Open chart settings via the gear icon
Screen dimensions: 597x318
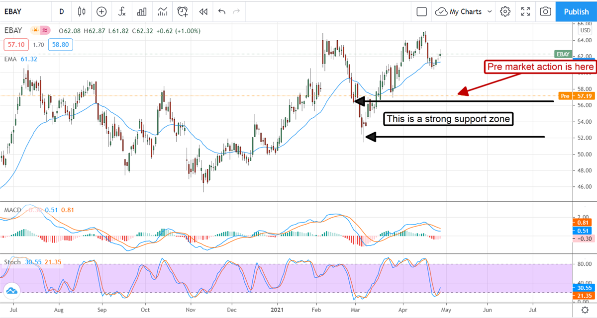click(505, 11)
